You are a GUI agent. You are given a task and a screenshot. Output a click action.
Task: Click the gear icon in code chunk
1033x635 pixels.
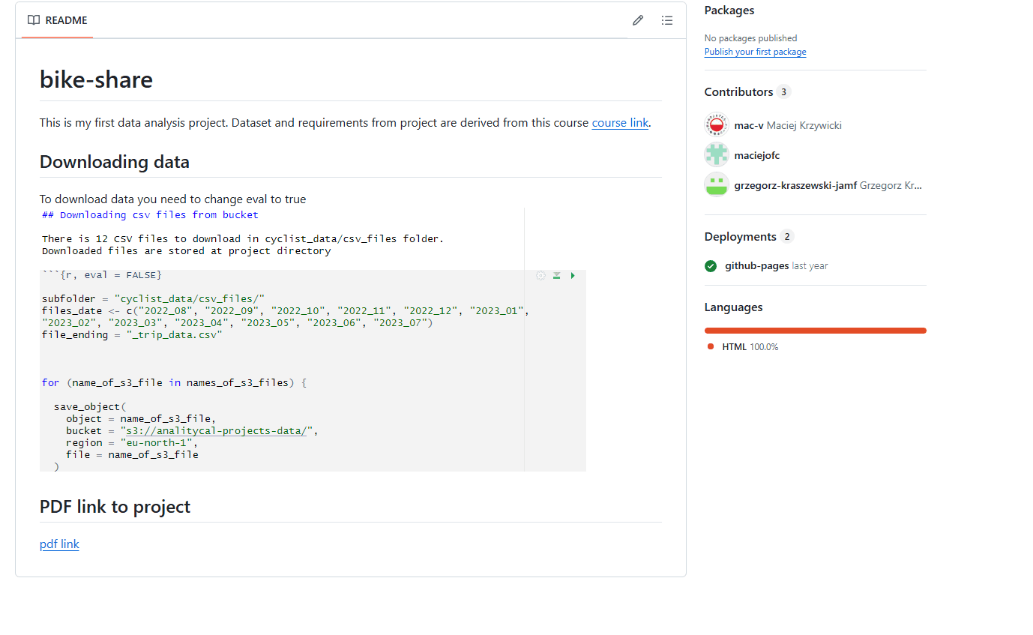click(x=540, y=276)
